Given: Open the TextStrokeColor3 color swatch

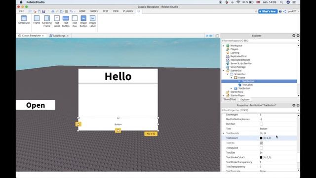Looking at the screenshot, I should pyautogui.click(x=261, y=157).
